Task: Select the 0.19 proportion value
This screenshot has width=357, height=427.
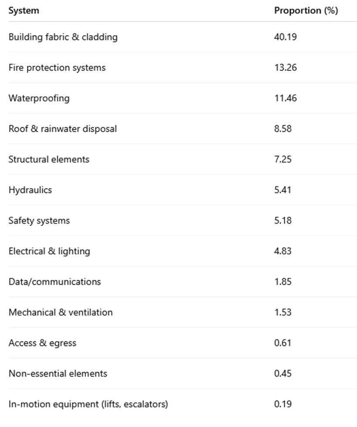Action: click(x=283, y=404)
